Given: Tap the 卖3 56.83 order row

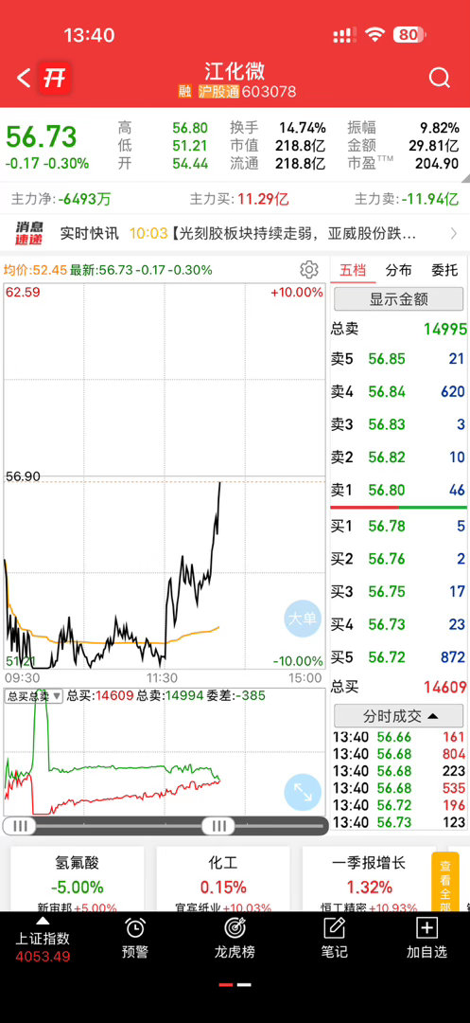Looking at the screenshot, I should click(398, 424).
